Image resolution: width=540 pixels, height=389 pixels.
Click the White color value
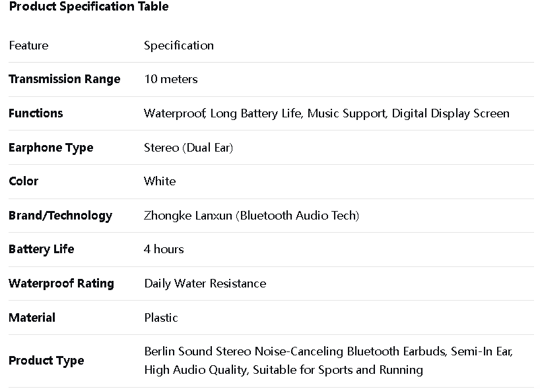(x=160, y=181)
